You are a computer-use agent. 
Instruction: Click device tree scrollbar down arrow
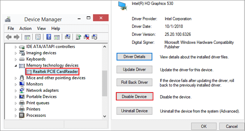105,116
